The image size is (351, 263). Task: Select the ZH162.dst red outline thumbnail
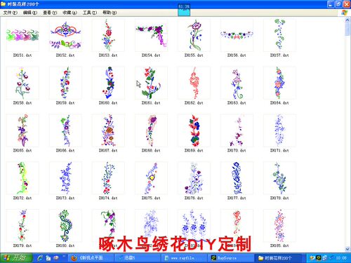[x=194, y=83]
